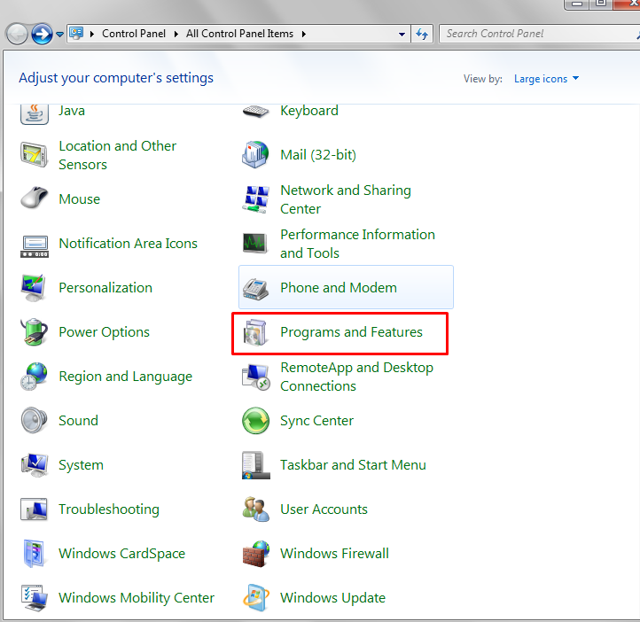Expand the View by Large icons dropdown
This screenshot has height=622, width=640.
(x=546, y=79)
